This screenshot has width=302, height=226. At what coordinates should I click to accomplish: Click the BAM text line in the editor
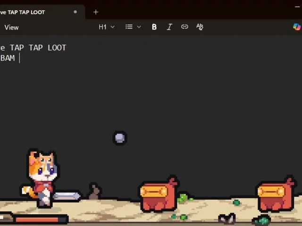(x=8, y=58)
